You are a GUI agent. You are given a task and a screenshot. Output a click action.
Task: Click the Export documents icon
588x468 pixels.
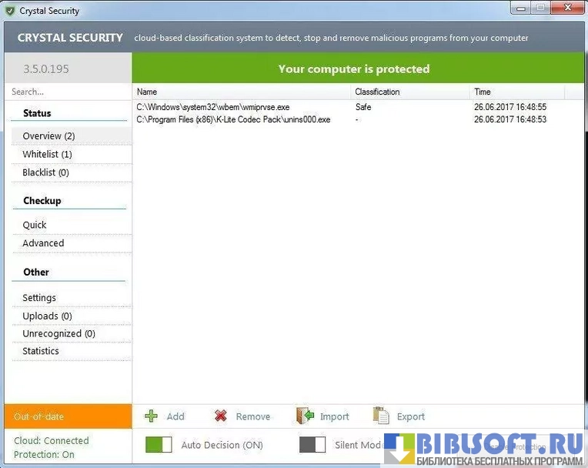[x=381, y=416]
